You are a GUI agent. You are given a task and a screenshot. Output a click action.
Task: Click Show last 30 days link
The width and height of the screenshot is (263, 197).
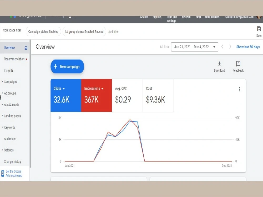248,47
